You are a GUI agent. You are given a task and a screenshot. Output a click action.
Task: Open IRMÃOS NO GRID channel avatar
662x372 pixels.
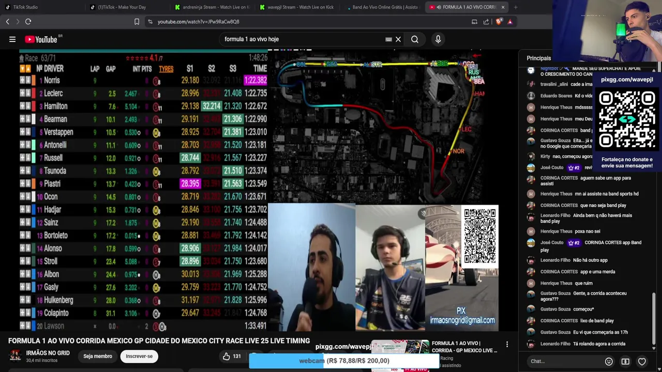(x=16, y=356)
